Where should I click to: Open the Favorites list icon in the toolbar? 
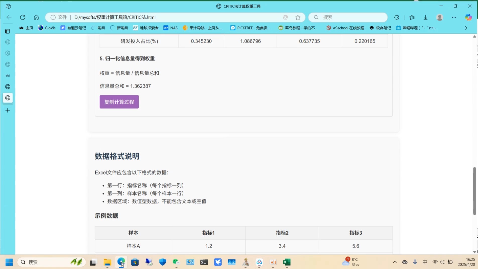[x=412, y=17]
